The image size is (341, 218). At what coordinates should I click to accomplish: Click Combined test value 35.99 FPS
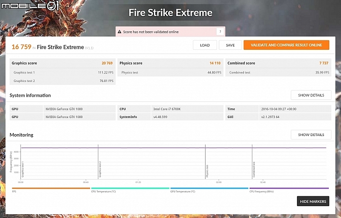tap(322, 73)
